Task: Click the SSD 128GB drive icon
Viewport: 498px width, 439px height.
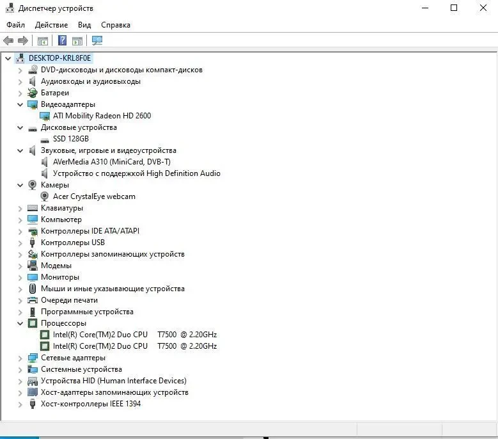Action: pos(45,140)
